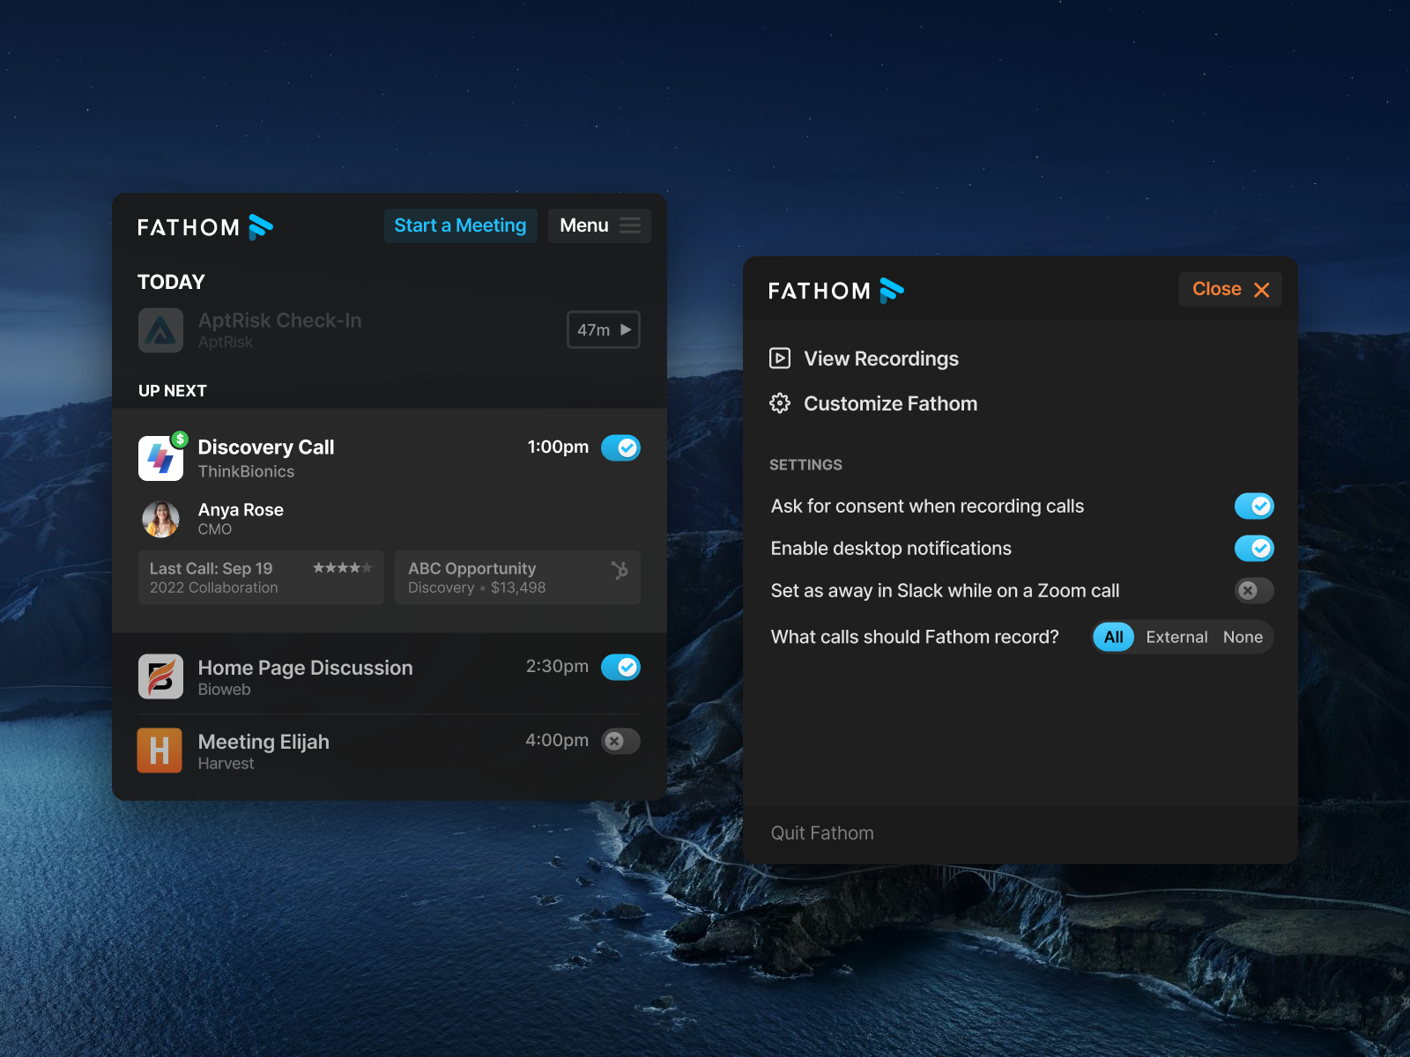
Task: Click the Harvest icon beside Meeting Elijah
Action: [160, 750]
